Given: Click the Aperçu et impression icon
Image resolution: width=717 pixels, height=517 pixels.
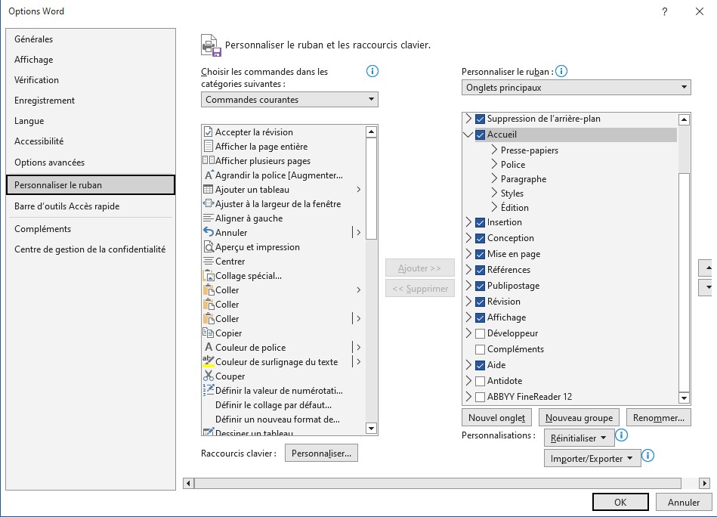Looking at the screenshot, I should [209, 247].
